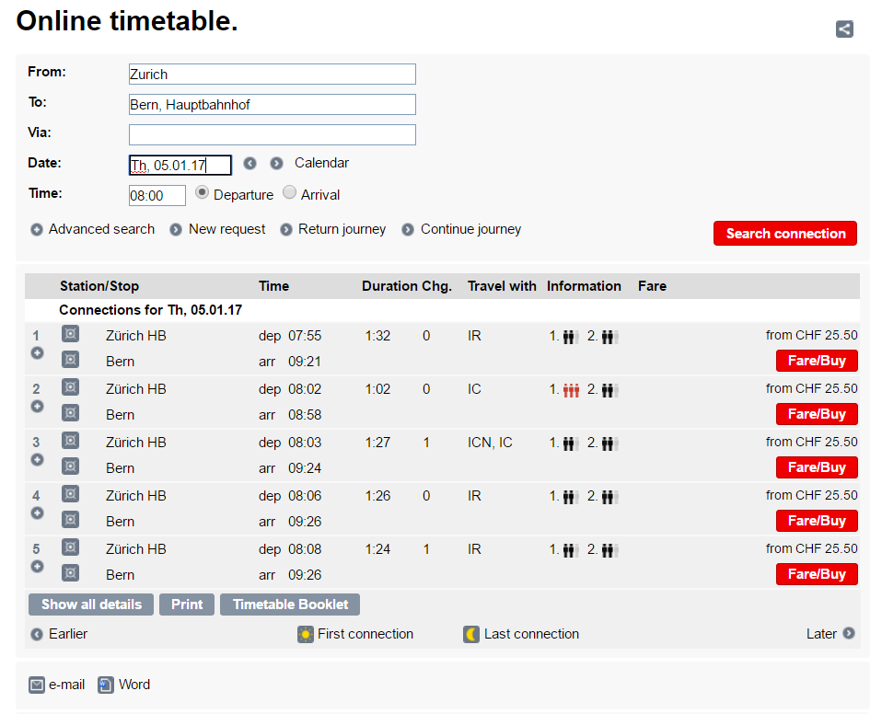Open the Timetable Booklet

[290, 605]
